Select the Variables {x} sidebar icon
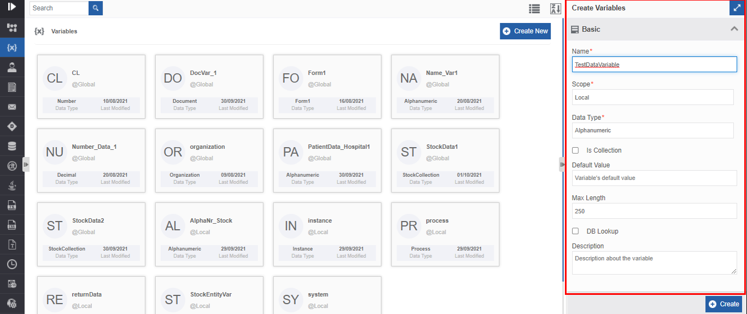Image resolution: width=747 pixels, height=314 pixels. (x=12, y=48)
